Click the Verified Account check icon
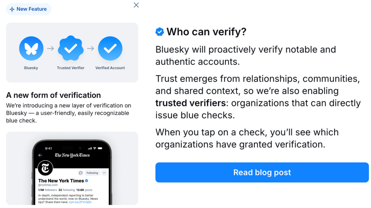The image size is (371, 208). [x=110, y=48]
